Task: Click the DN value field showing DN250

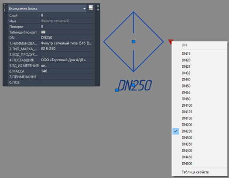Action: (68, 38)
